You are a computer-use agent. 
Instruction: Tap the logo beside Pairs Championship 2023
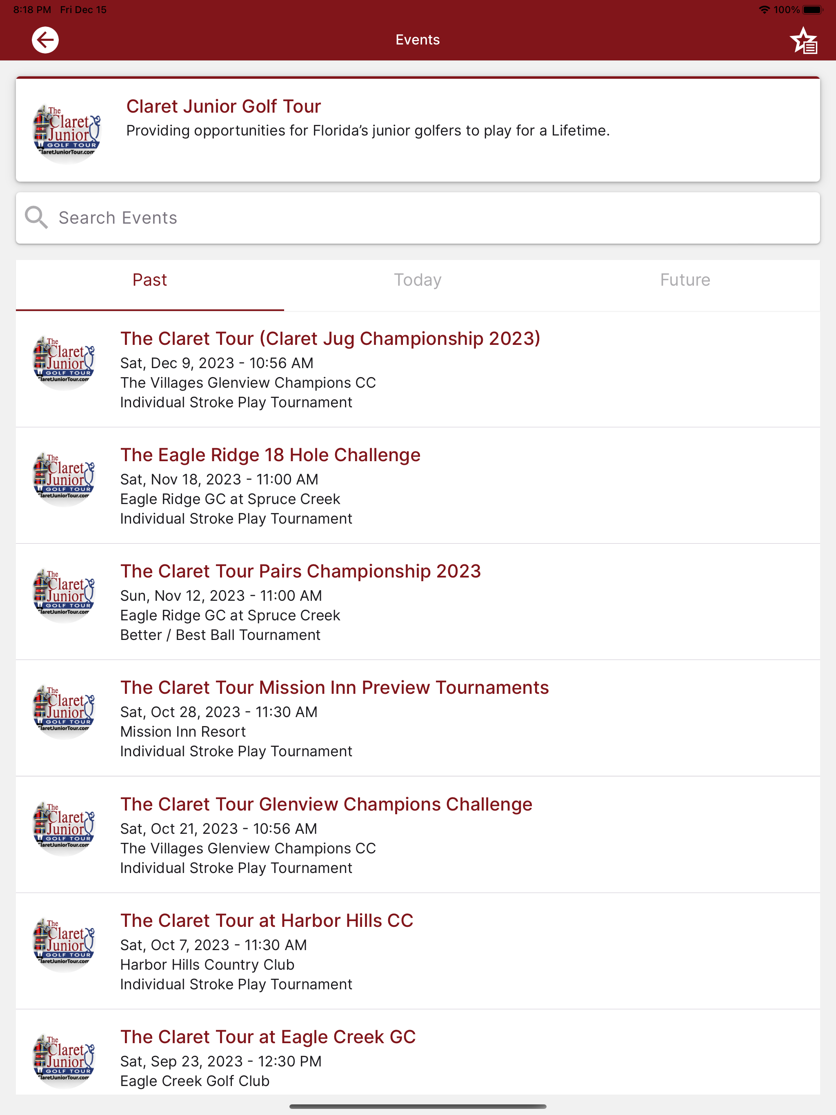[x=64, y=594]
